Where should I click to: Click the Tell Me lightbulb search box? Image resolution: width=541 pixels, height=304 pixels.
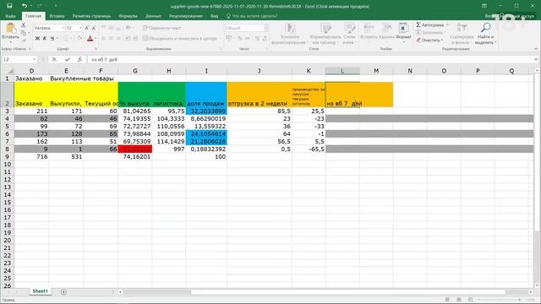coord(252,16)
